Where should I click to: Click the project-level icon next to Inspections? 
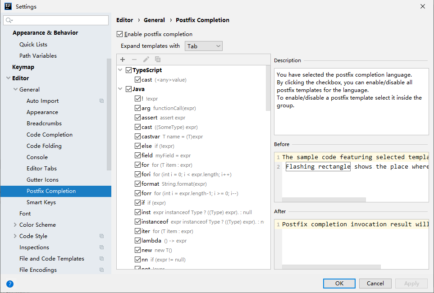click(101, 247)
